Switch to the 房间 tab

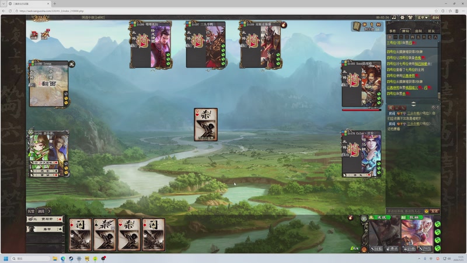419,31
